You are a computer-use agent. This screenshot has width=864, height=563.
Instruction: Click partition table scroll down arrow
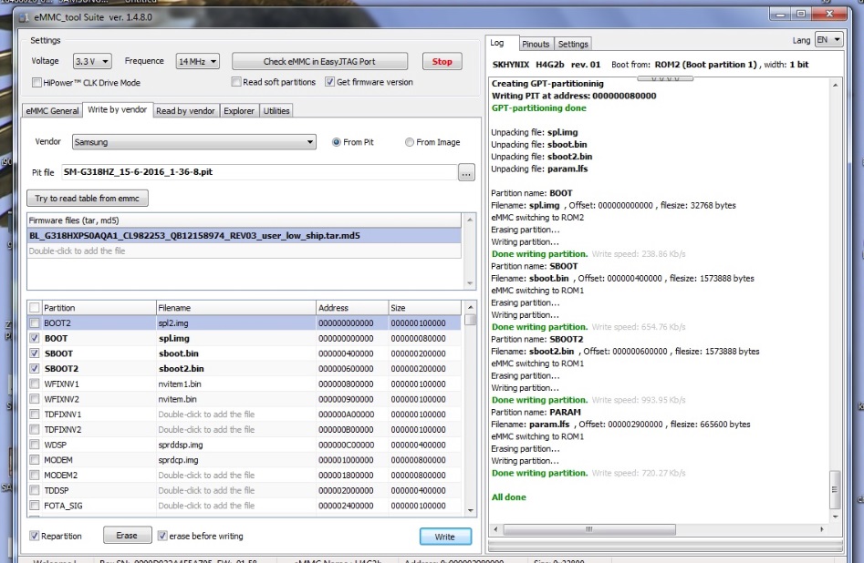[470, 510]
